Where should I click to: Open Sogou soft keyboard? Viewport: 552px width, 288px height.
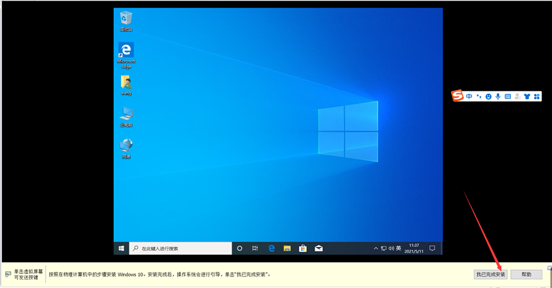click(508, 96)
